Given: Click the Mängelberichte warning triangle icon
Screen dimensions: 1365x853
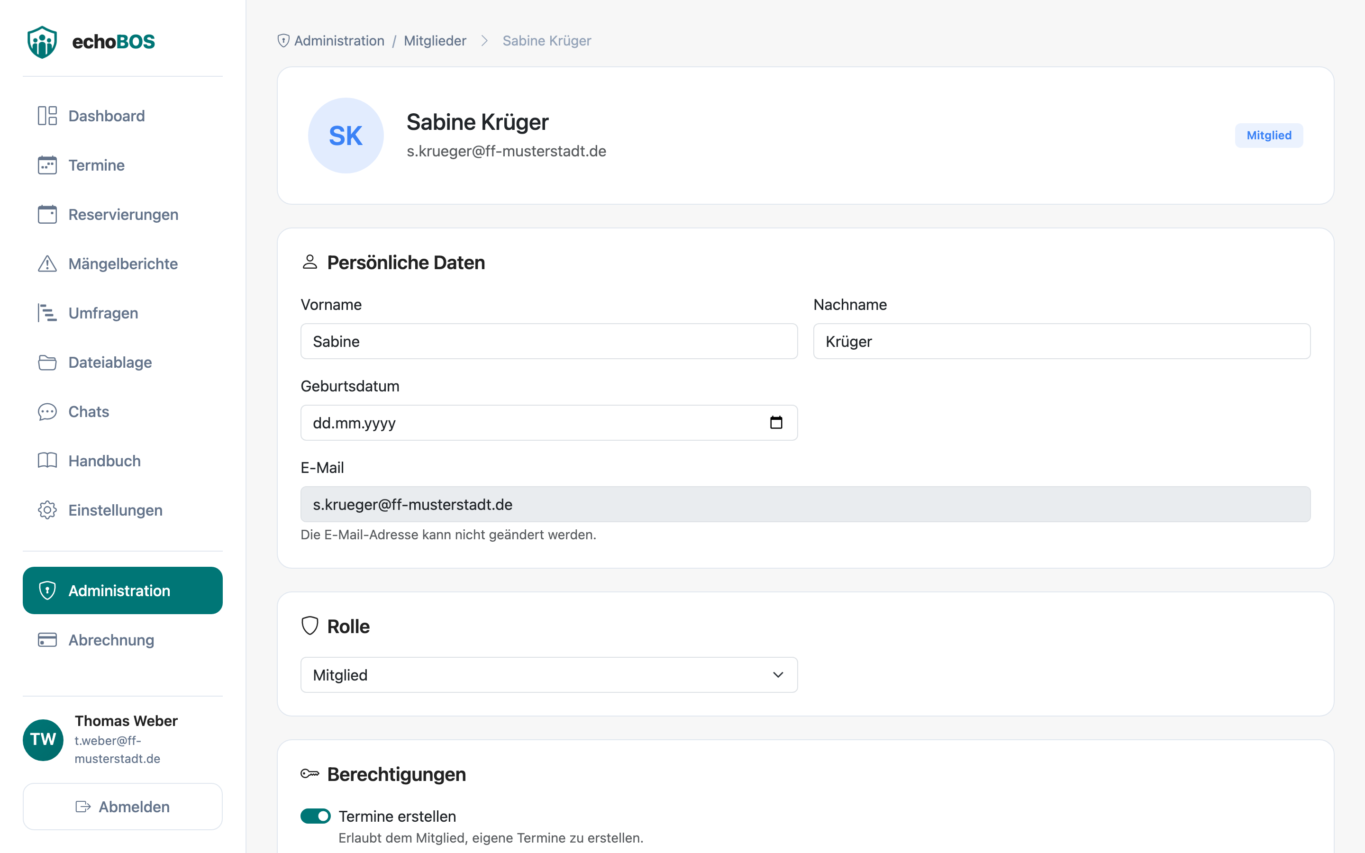Looking at the screenshot, I should point(47,263).
